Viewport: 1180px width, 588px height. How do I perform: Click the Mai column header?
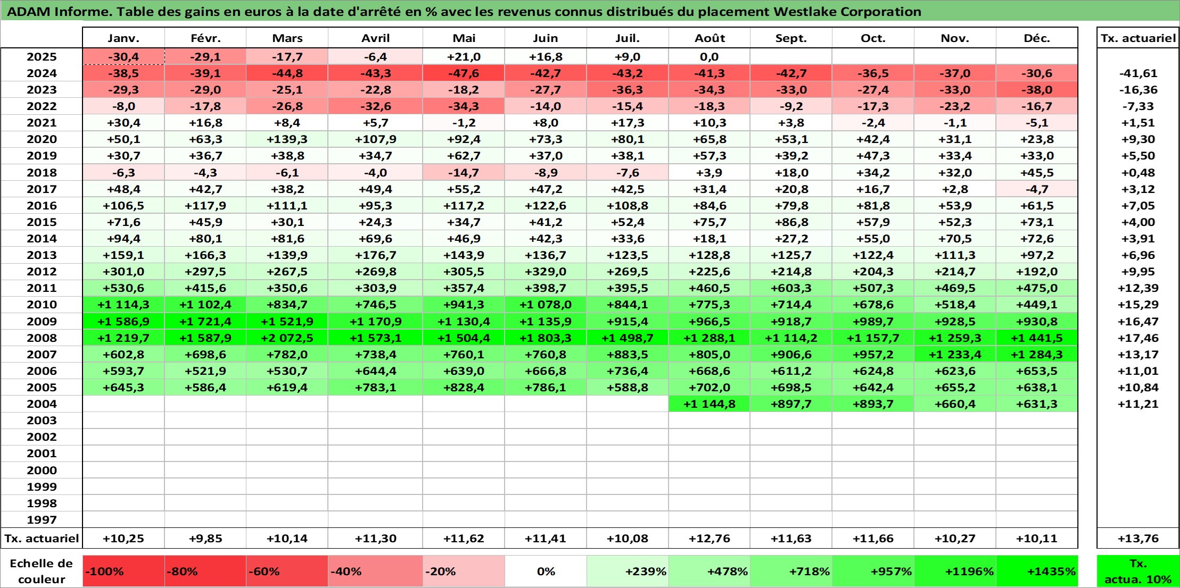[x=464, y=38]
